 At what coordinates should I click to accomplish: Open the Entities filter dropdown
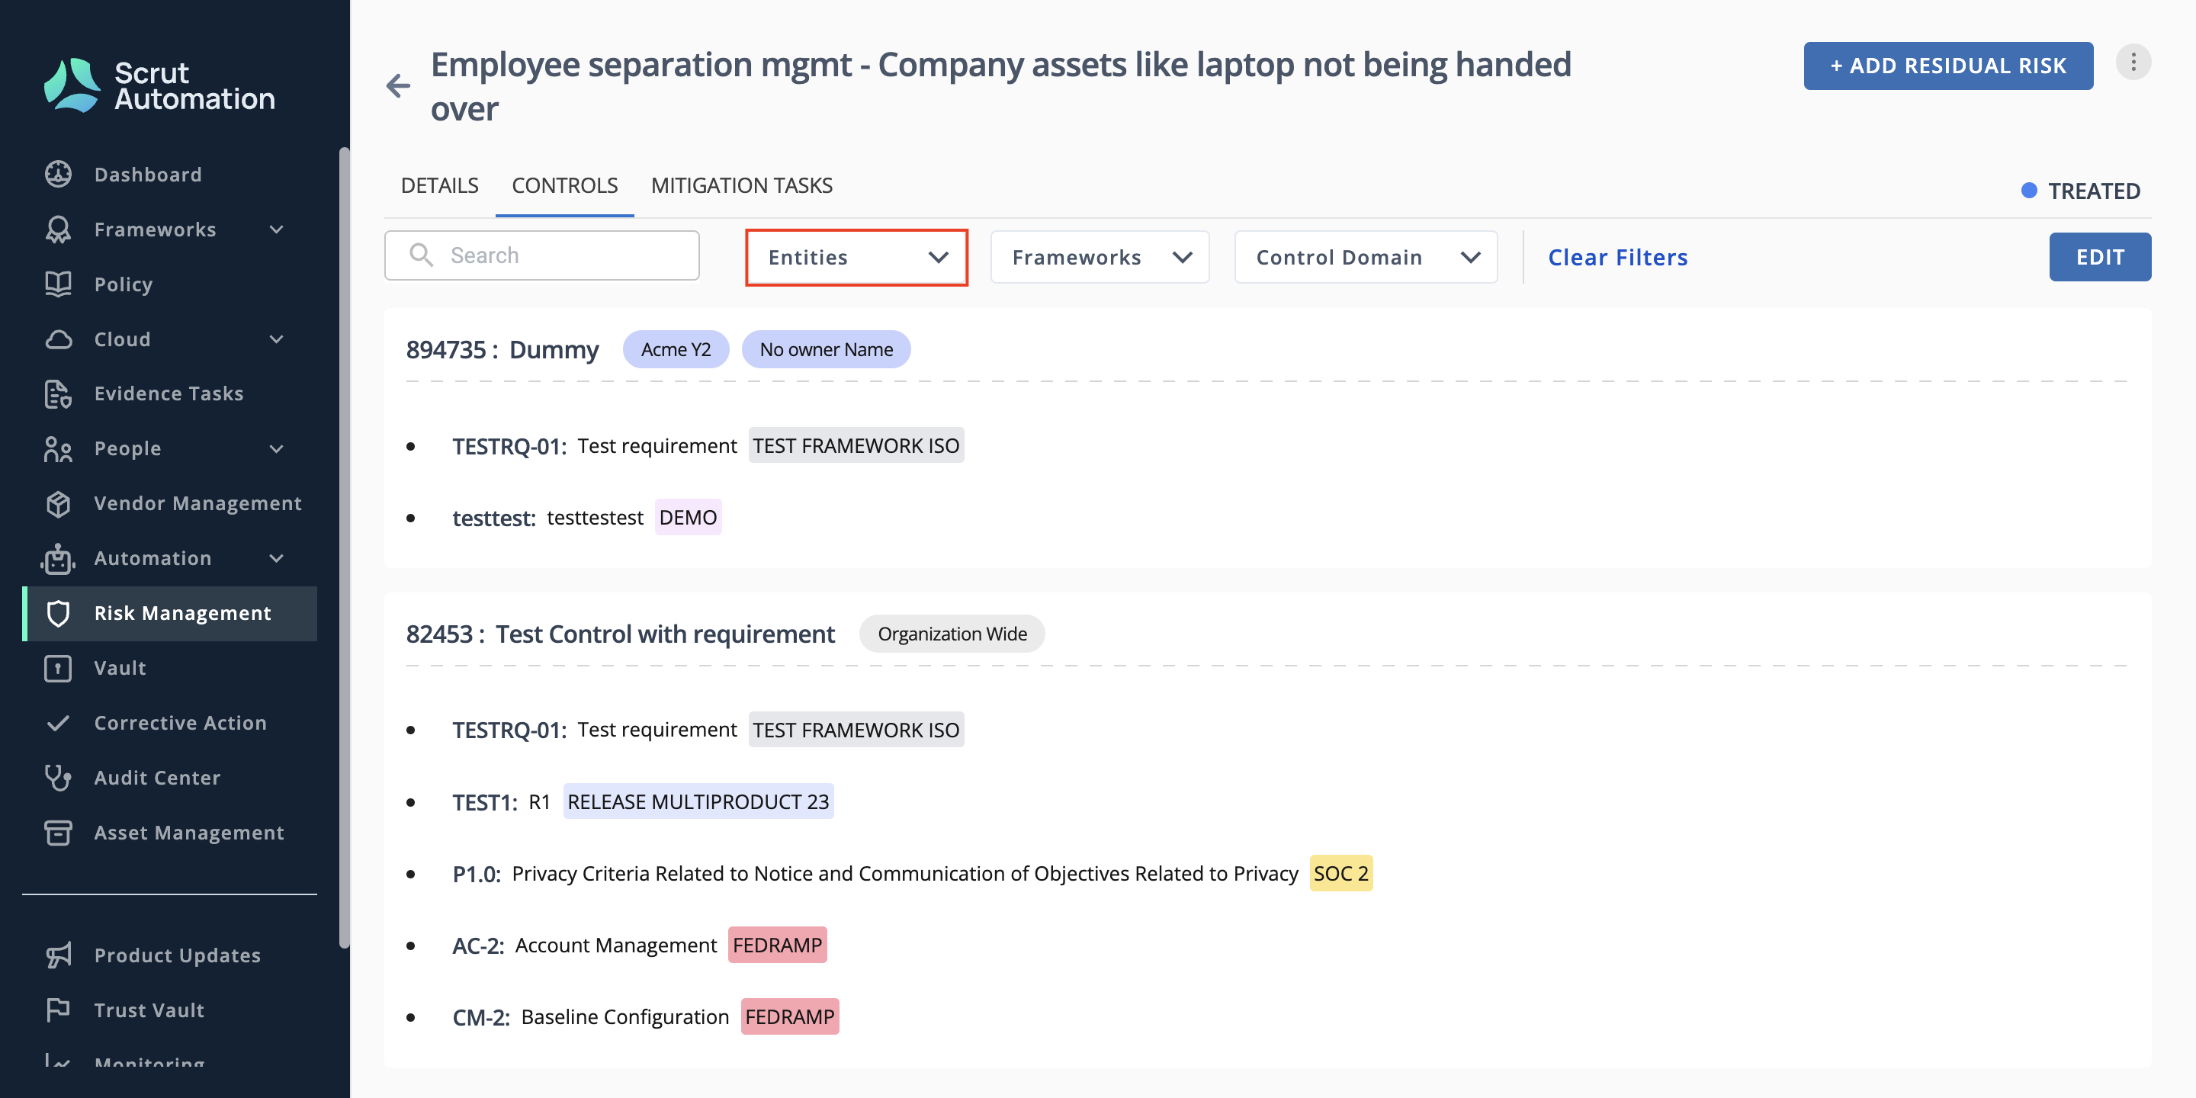857,258
